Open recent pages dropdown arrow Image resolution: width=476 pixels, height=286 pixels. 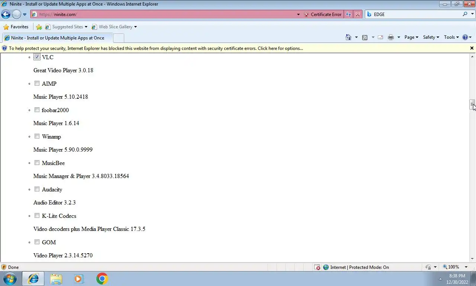tap(25, 15)
